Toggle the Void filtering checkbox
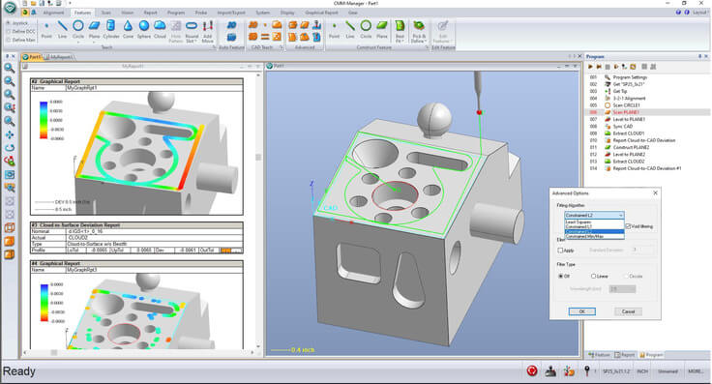The image size is (712, 384). [628, 226]
